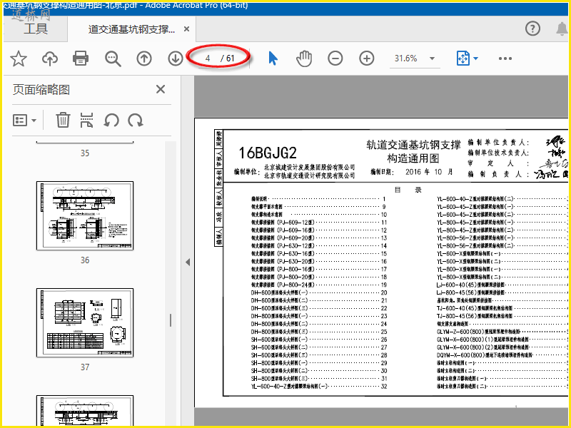
Task: Click the 16BGJG2 drawing code text
Action: point(268,153)
